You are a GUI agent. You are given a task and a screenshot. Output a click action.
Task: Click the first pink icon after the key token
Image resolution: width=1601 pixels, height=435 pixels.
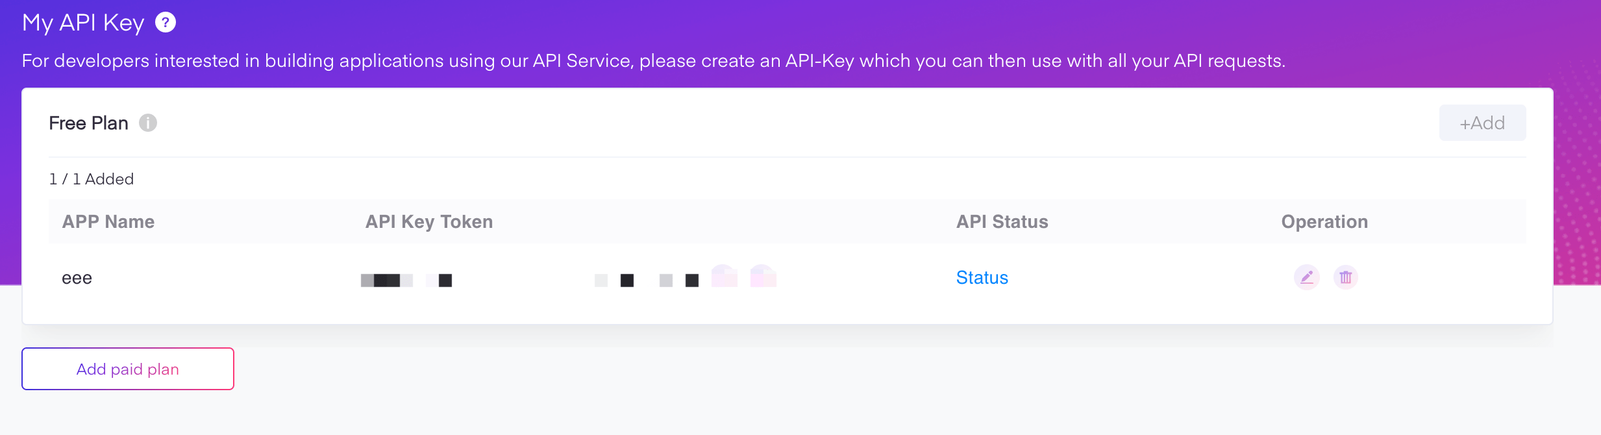click(724, 277)
